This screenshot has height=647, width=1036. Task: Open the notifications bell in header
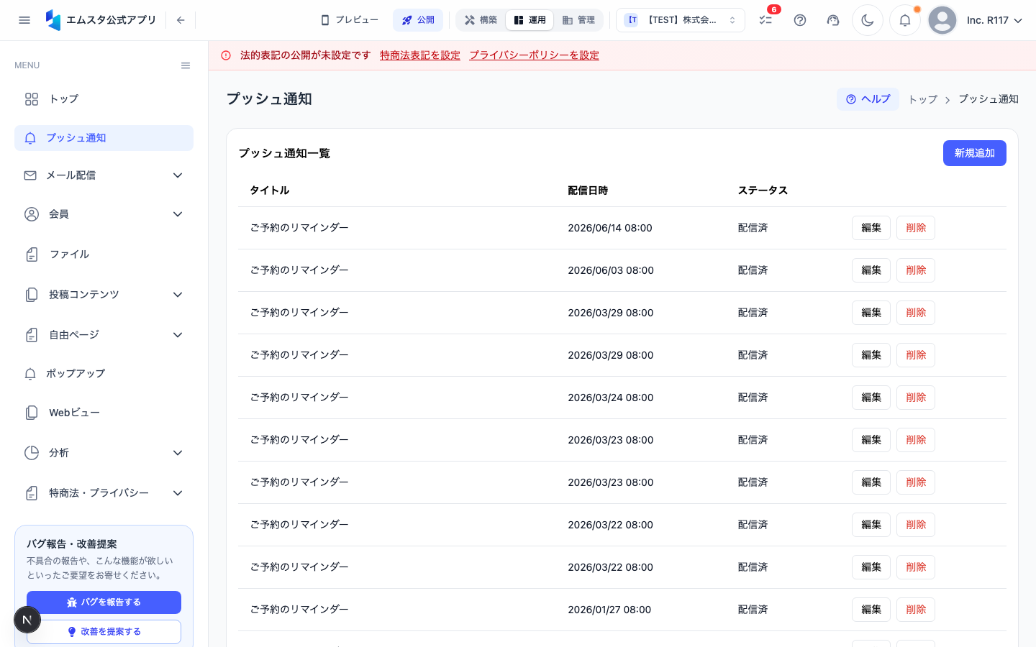tap(905, 20)
